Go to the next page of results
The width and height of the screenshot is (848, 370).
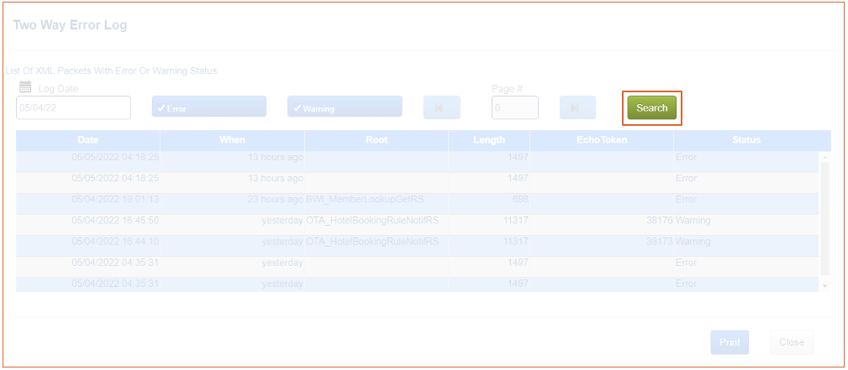[x=577, y=108]
